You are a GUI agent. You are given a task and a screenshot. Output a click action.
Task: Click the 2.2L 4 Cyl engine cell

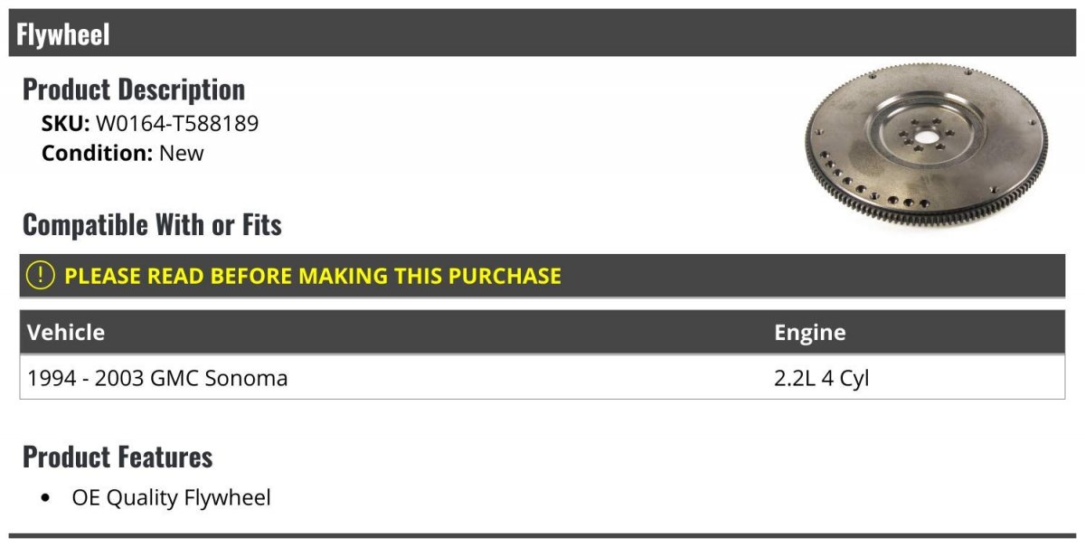coord(821,378)
